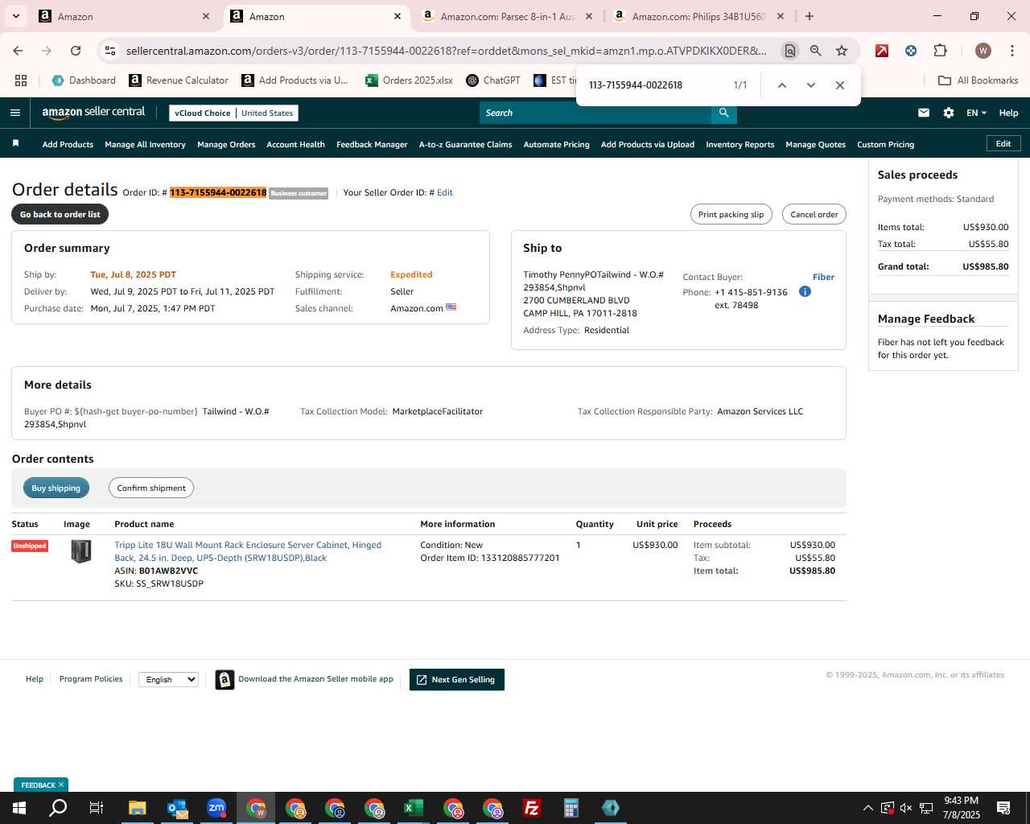Go to previous find-in-page match

[x=781, y=85]
